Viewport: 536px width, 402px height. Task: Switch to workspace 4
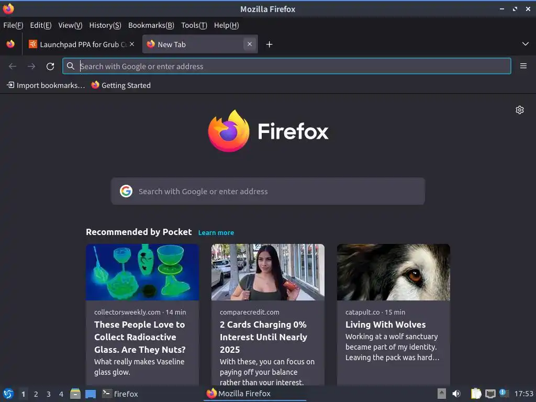61,394
